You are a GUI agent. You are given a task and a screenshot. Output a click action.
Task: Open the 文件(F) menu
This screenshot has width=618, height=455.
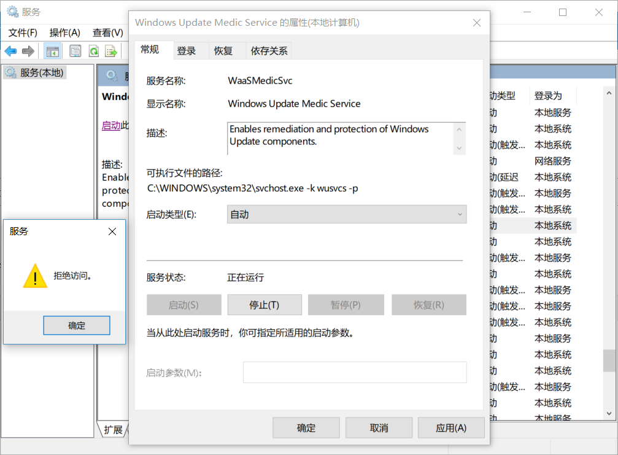click(23, 33)
